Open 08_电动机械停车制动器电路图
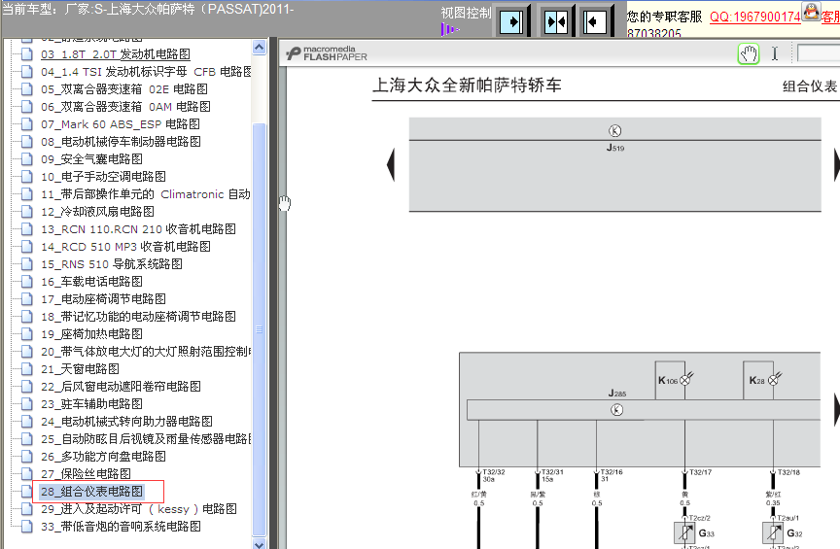The image size is (840, 549). [121, 142]
